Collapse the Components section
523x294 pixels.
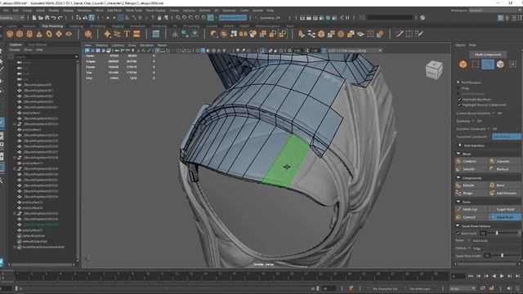[x=458, y=178]
